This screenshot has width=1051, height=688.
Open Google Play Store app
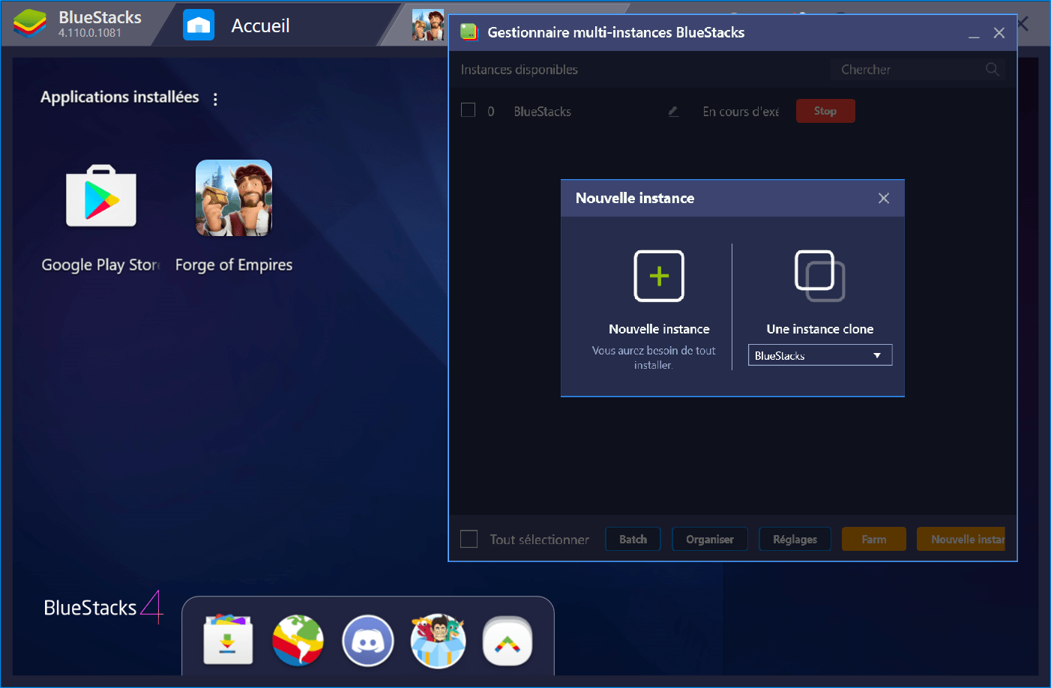tap(101, 196)
